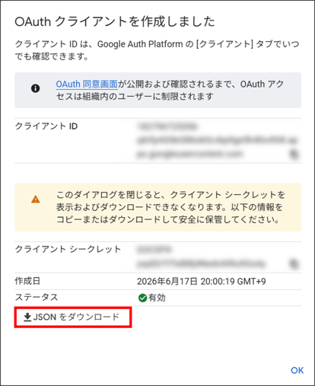Select the blurred client ID value
Screen dimensions: 315x386
click(x=218, y=140)
